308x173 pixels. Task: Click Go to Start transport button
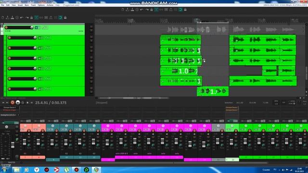pyautogui.click(x=3, y=102)
